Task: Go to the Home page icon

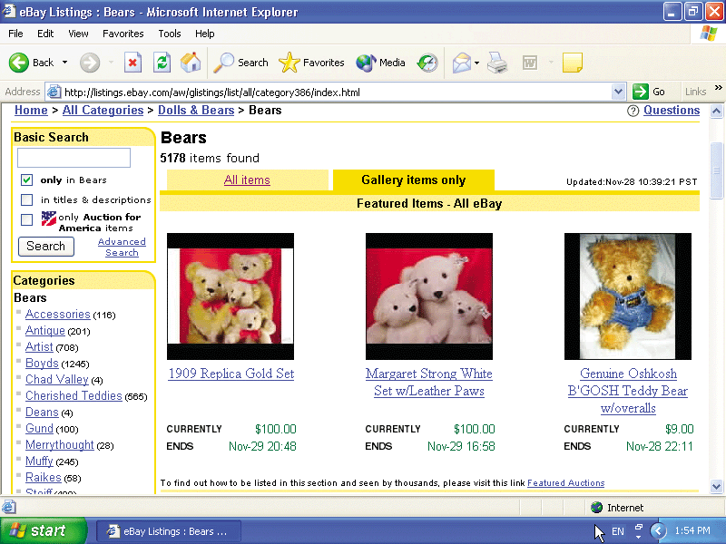Action: (x=191, y=63)
